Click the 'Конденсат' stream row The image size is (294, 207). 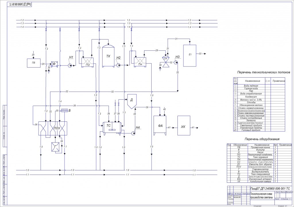point(259,97)
